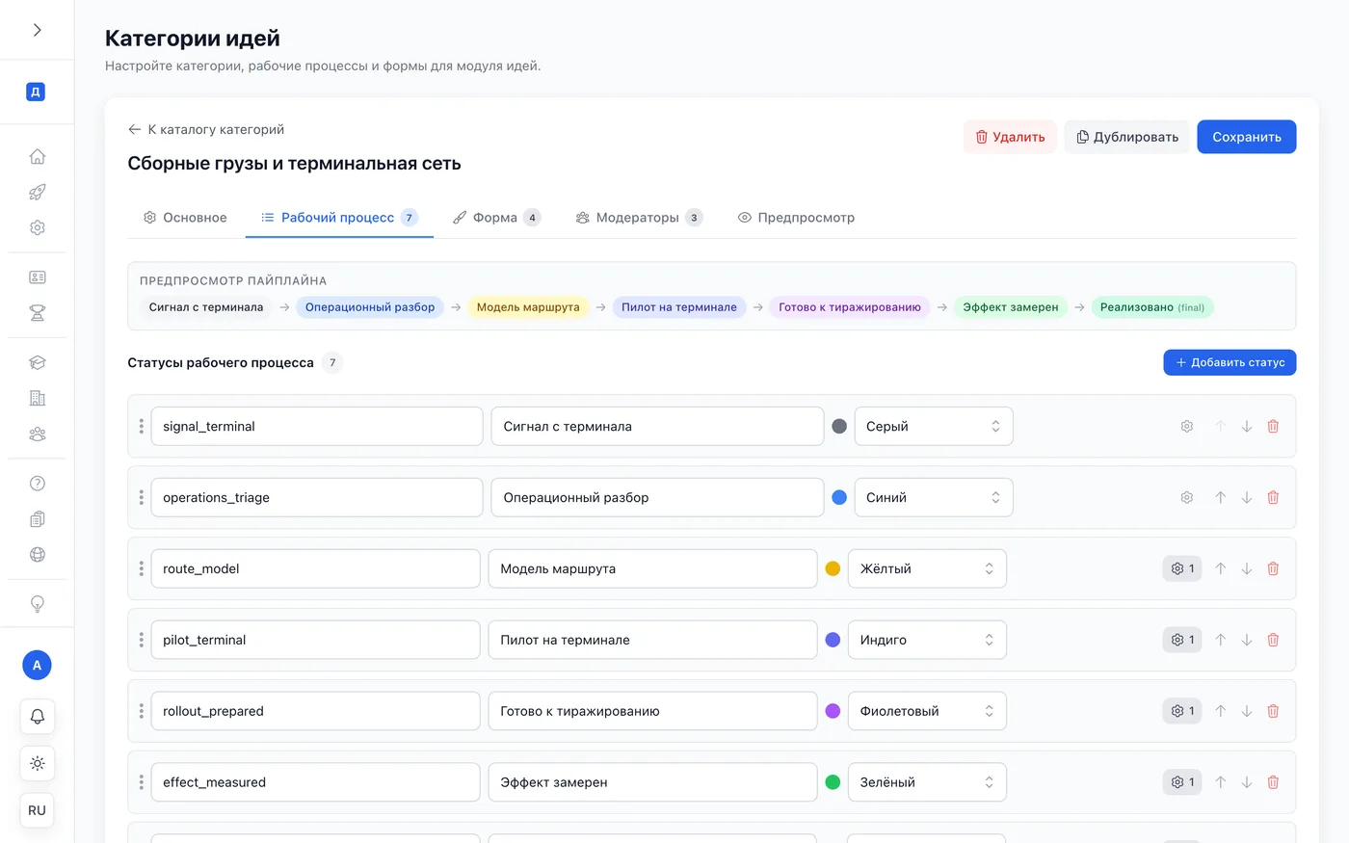Viewport: 1349px width, 843px height.
Task: Edit the pilot_terminal key field
Action: 315,640
